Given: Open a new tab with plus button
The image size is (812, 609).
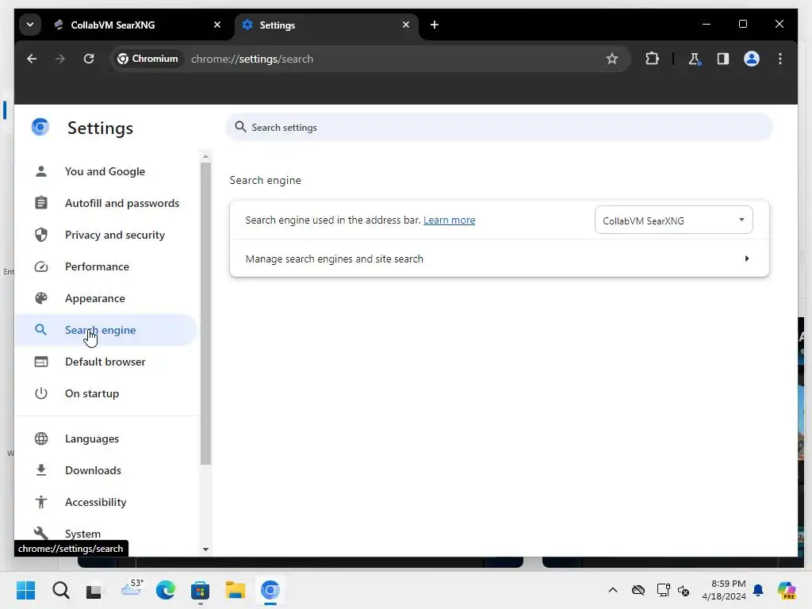Looking at the screenshot, I should tap(435, 25).
